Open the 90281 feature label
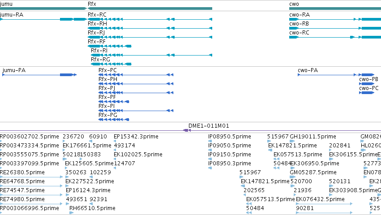381x215 pixels. coord(305,208)
